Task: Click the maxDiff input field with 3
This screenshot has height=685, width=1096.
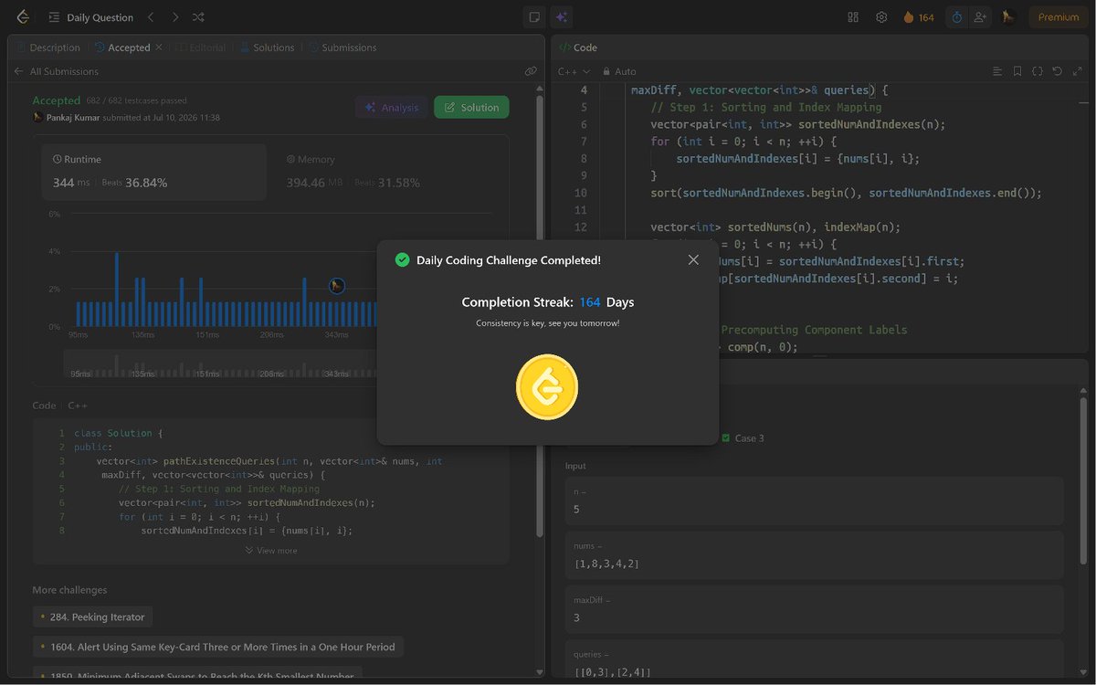Action: click(814, 609)
